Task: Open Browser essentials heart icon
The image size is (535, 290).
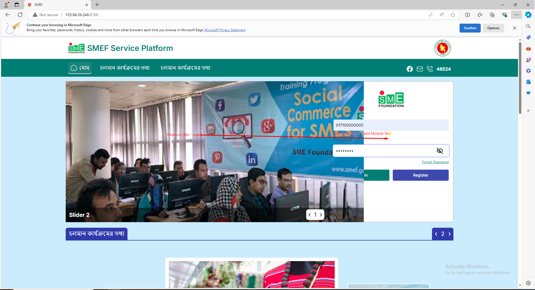Action: pyautogui.click(x=504, y=15)
